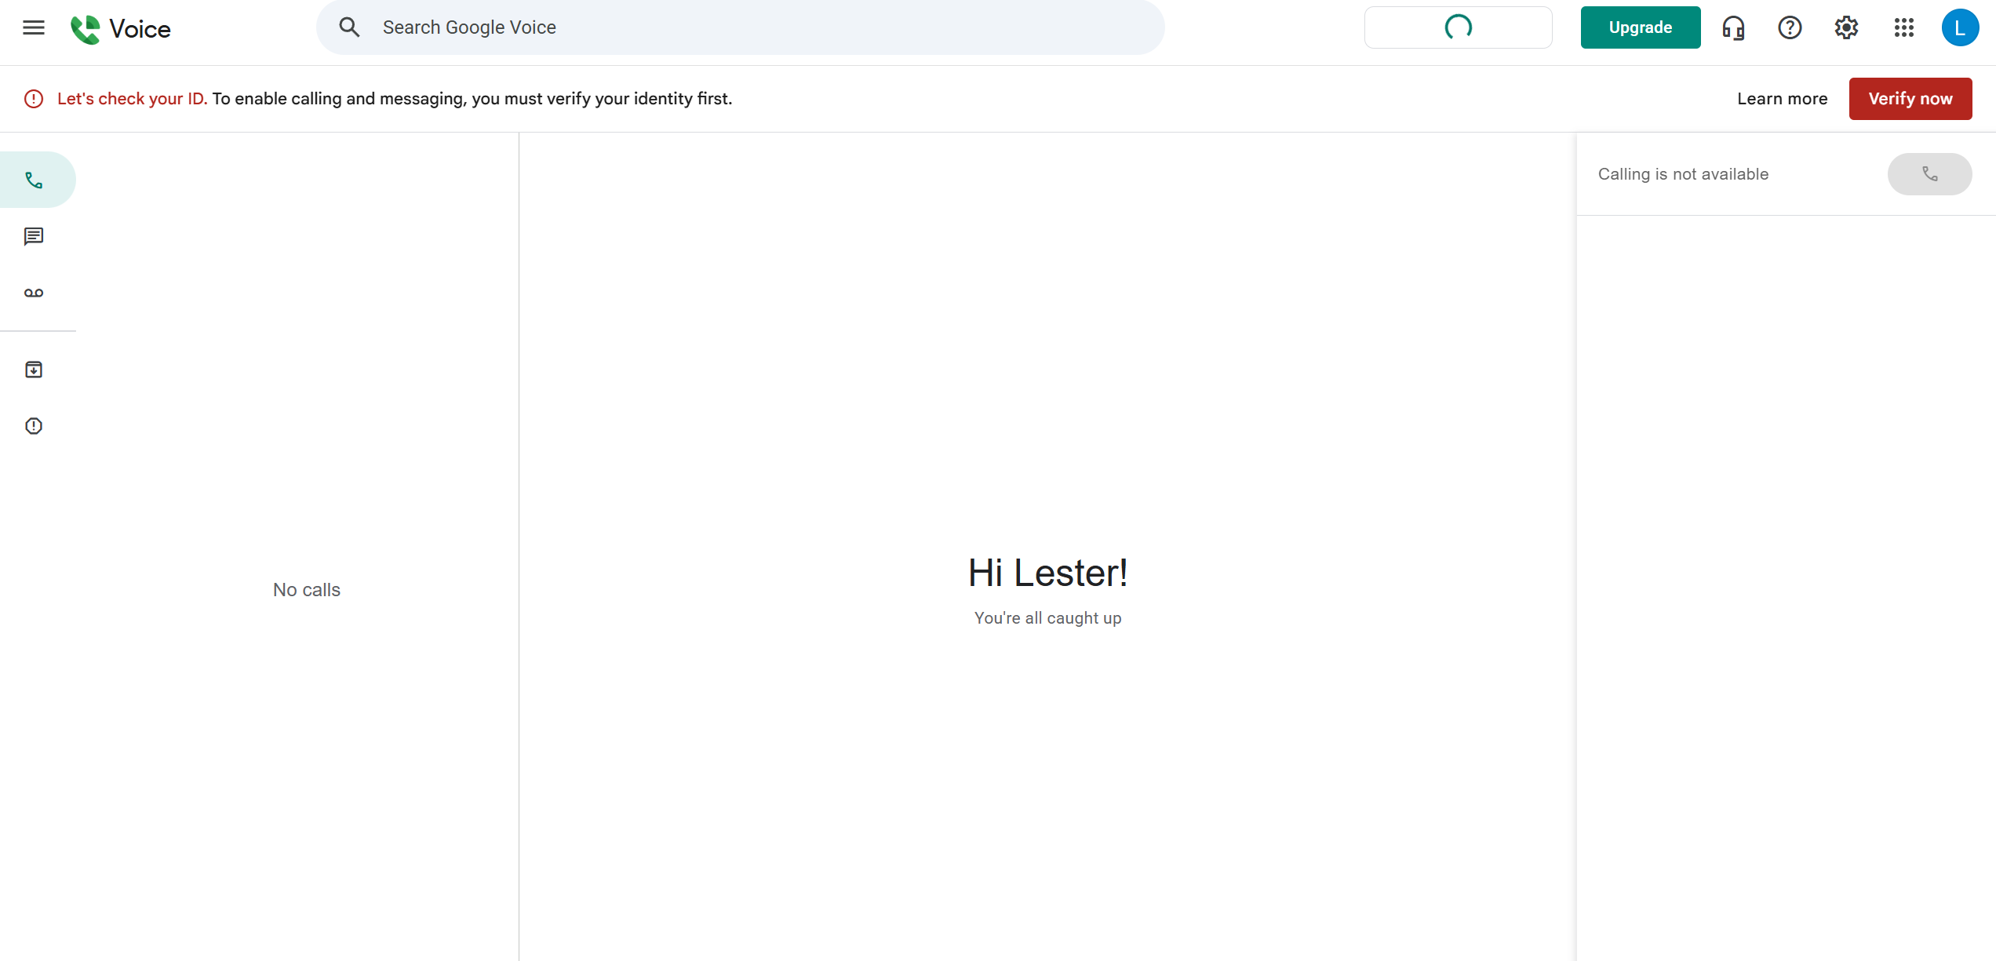The image size is (1996, 961).
Task: Open the account avatar labeled L
Action: (1960, 28)
